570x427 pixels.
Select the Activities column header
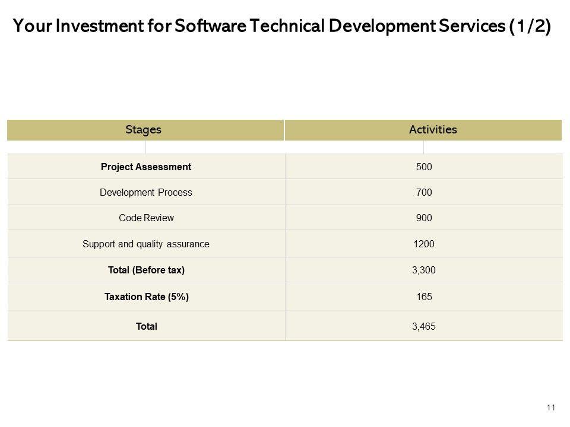click(433, 130)
